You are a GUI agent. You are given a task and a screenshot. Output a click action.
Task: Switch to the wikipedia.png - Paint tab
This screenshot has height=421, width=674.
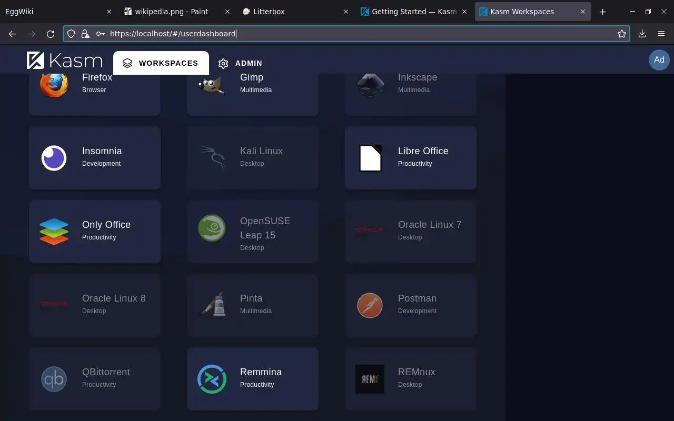pos(177,12)
